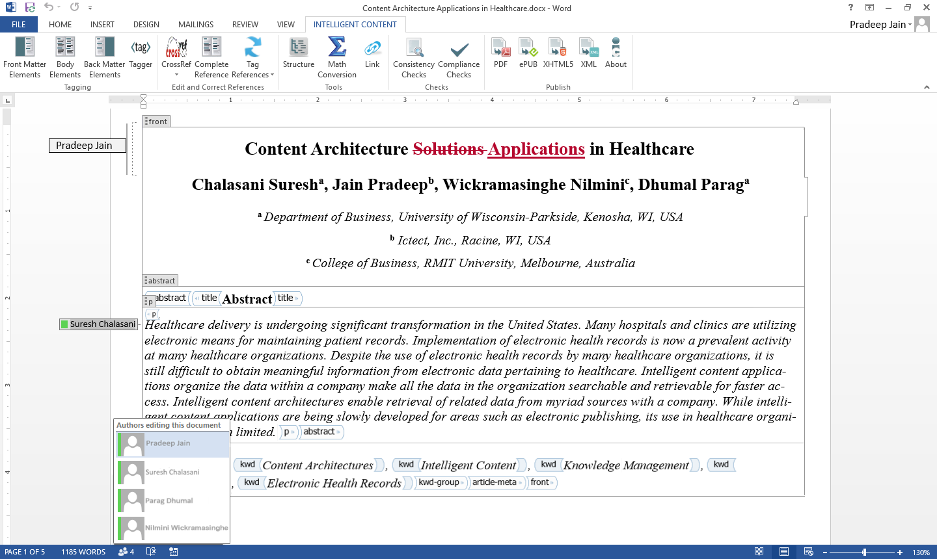The width and height of the screenshot is (937, 559).
Task: Switch to Print Layout view
Action: coord(784,552)
